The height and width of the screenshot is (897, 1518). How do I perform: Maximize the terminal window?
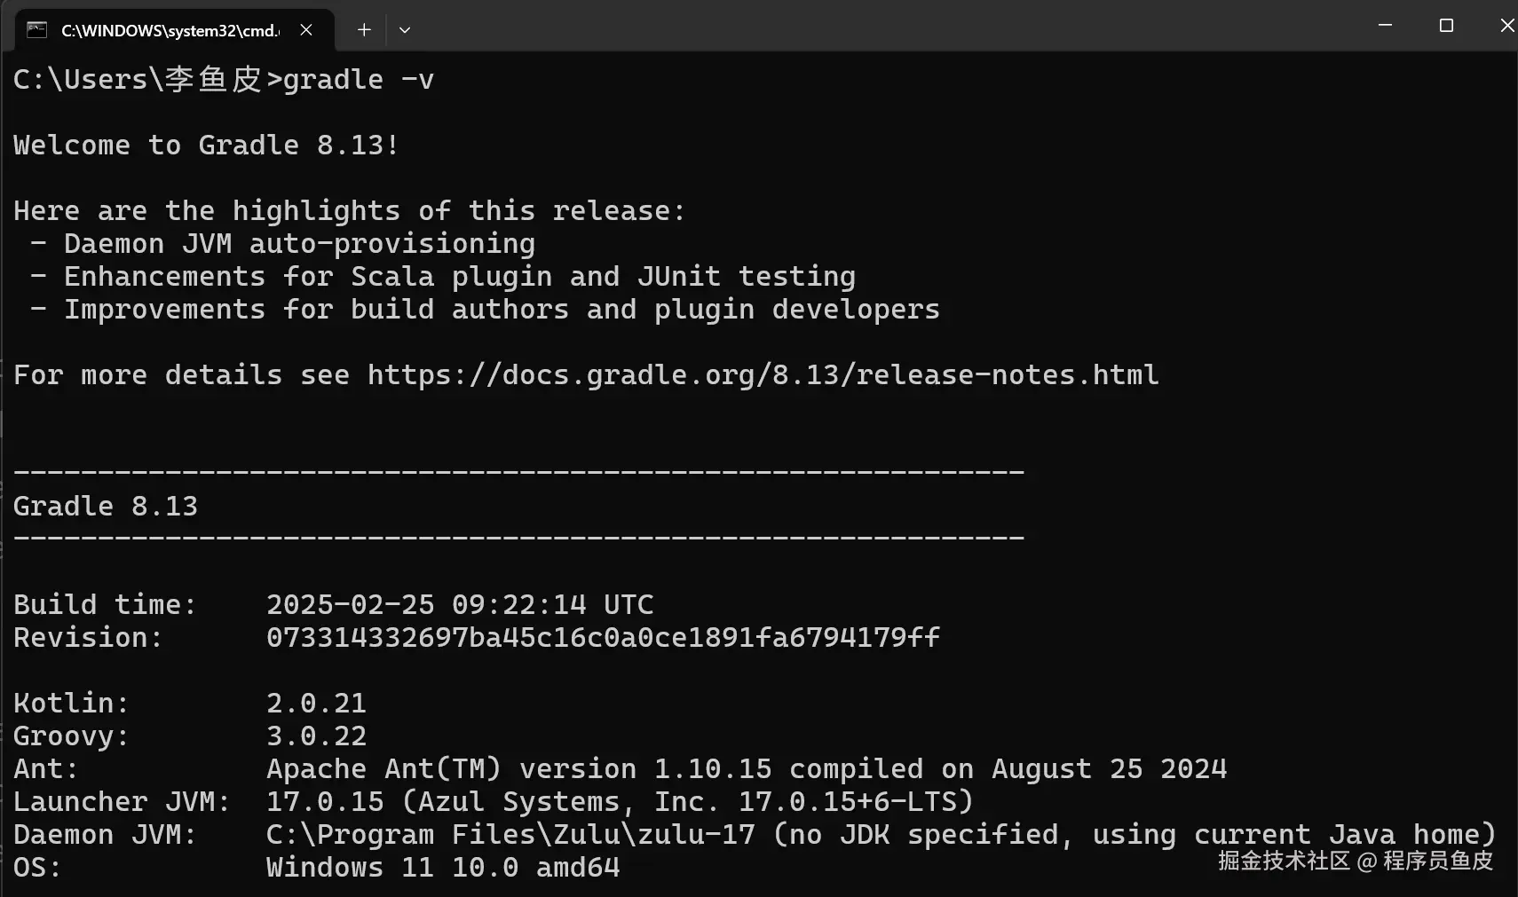click(x=1446, y=26)
